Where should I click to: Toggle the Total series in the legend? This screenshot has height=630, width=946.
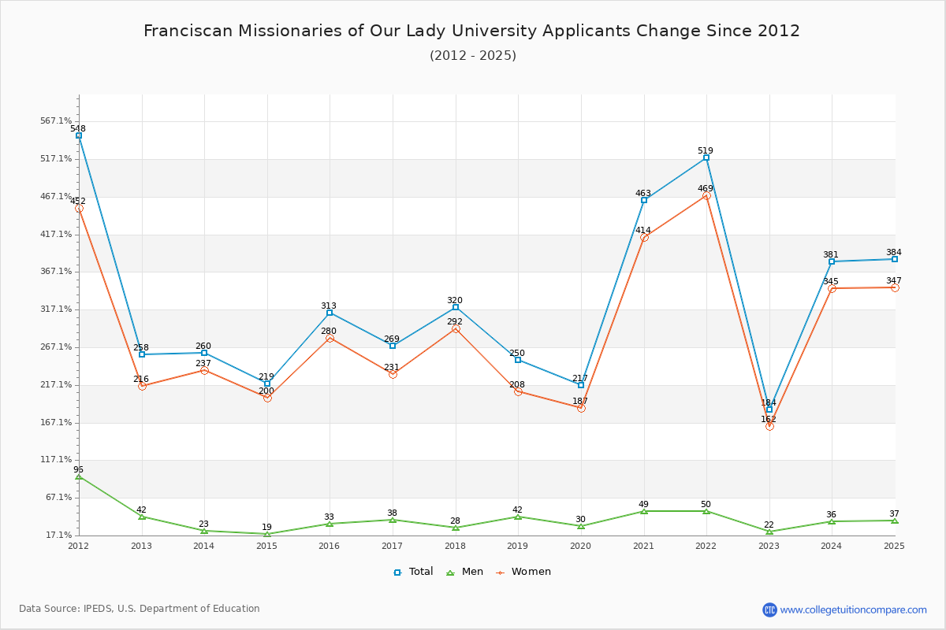(413, 572)
